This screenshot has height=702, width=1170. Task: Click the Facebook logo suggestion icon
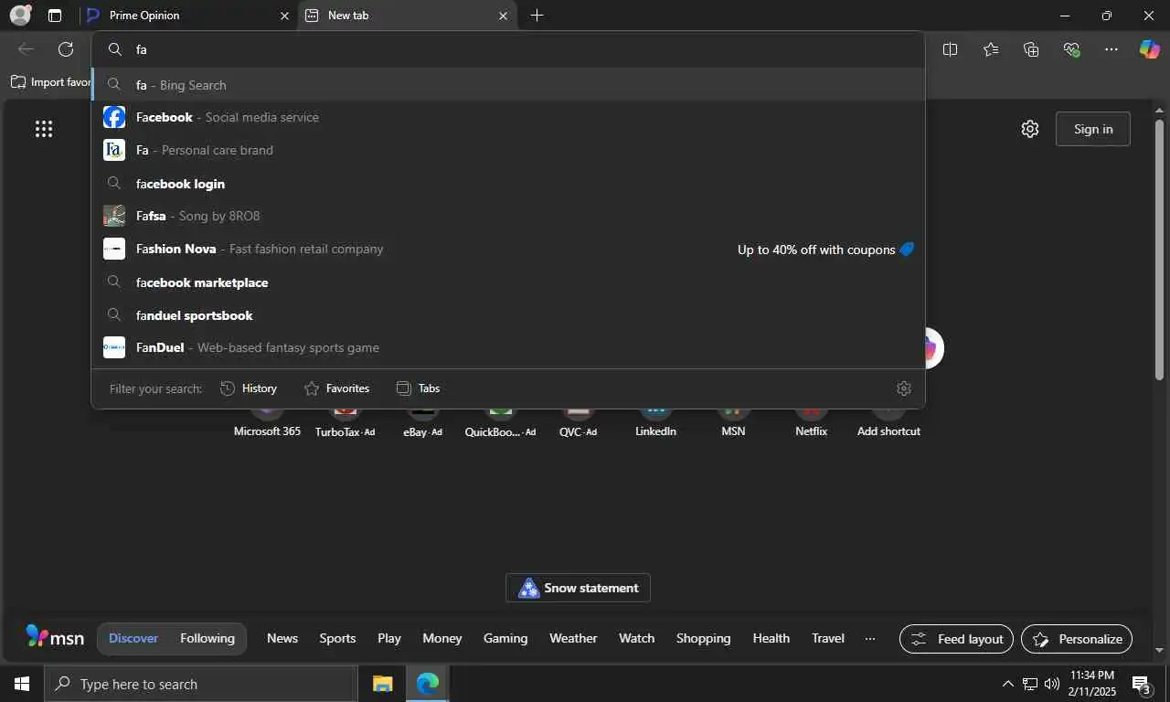click(114, 117)
